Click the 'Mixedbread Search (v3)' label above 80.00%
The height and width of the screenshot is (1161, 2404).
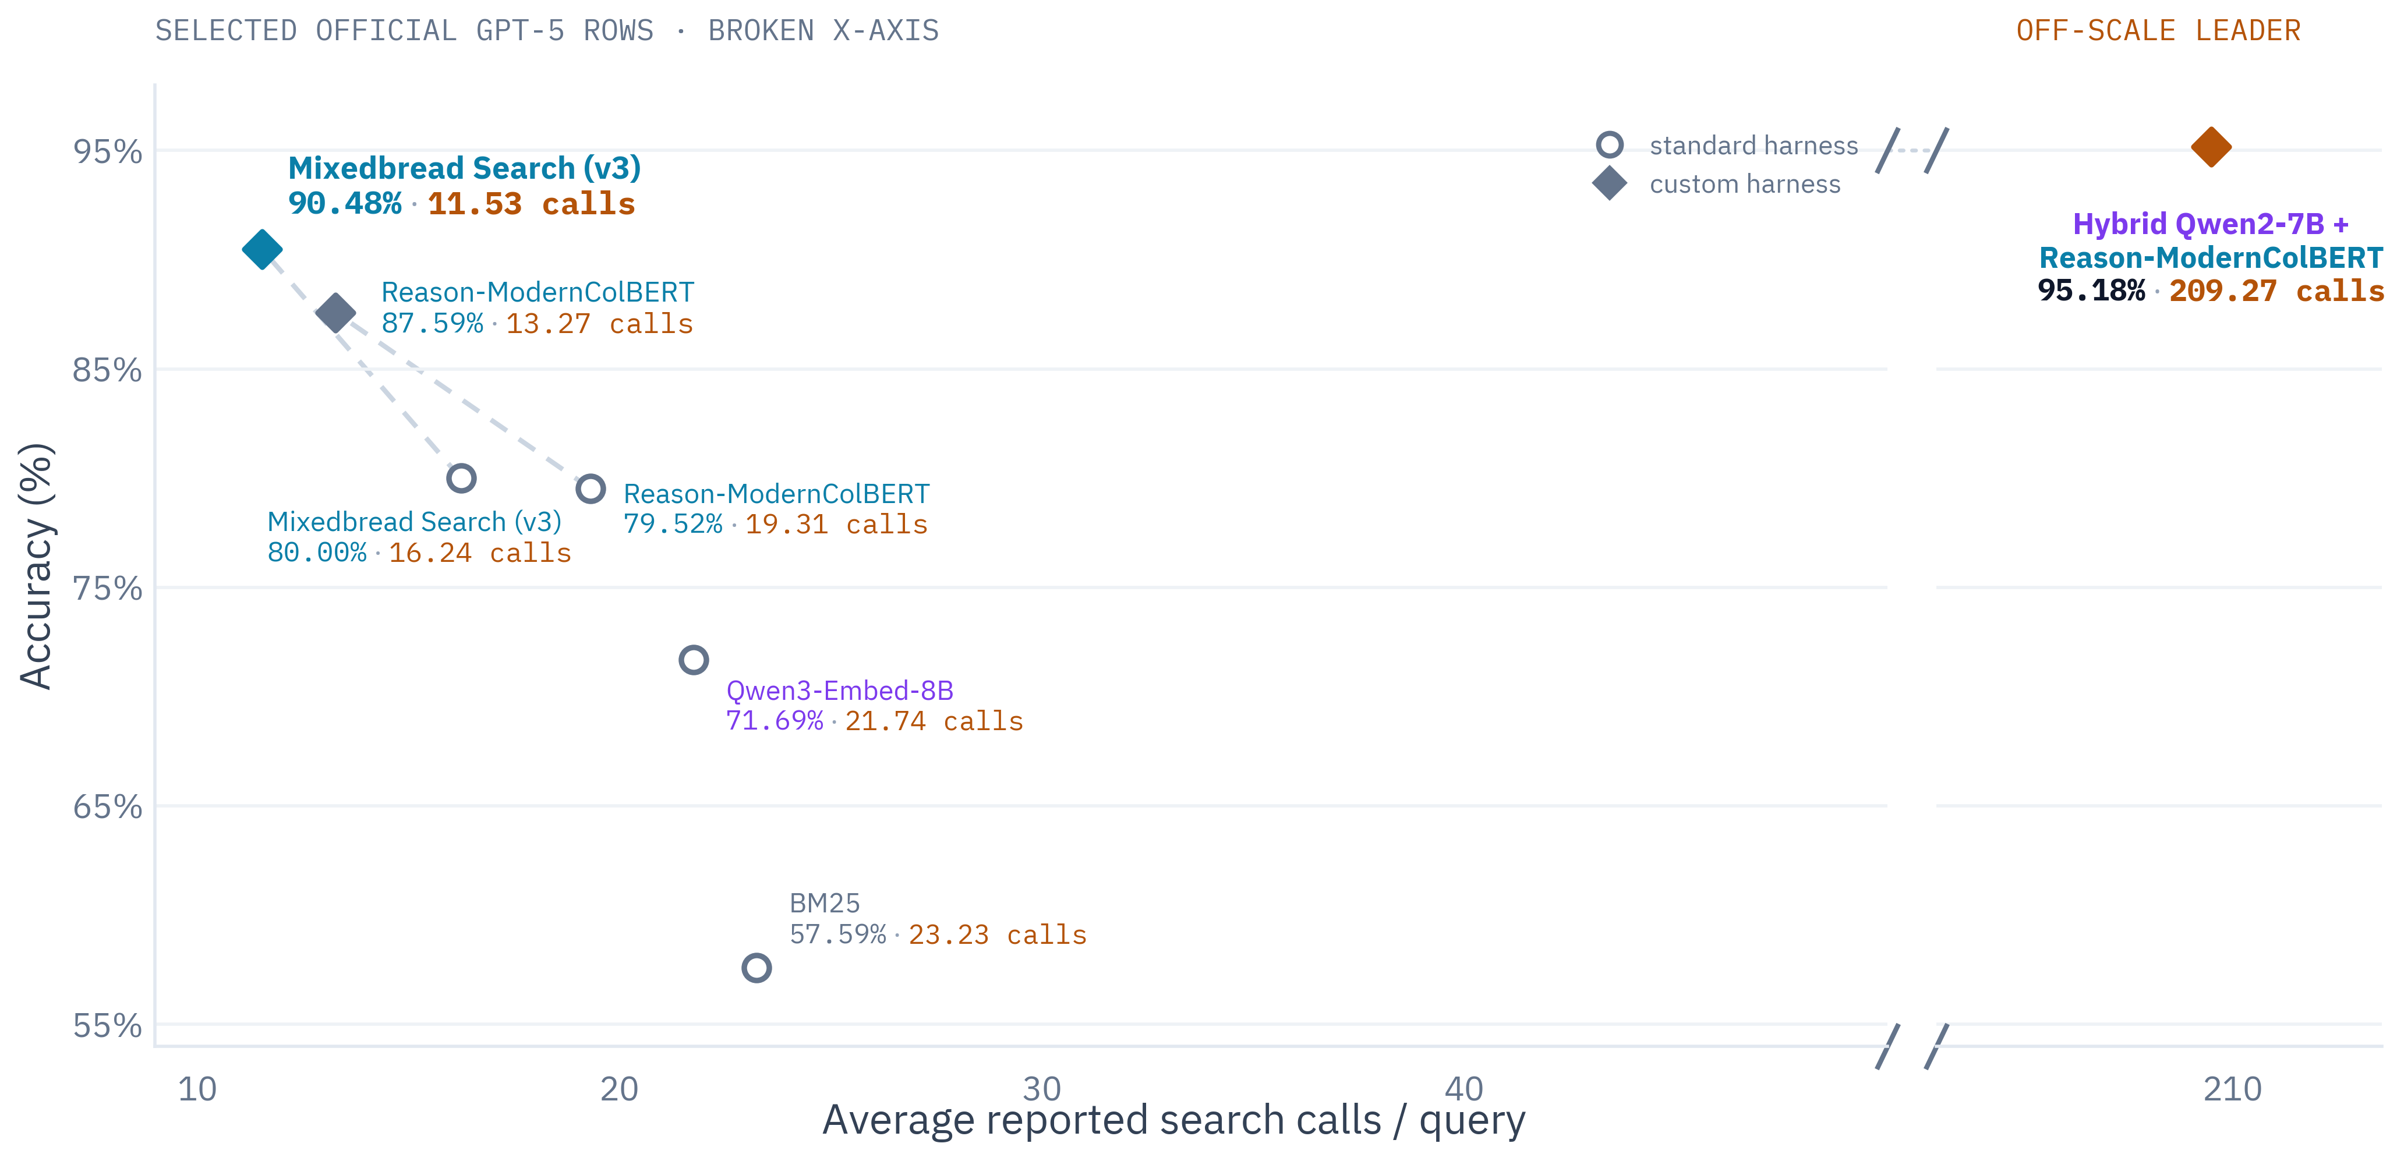pyautogui.click(x=415, y=522)
